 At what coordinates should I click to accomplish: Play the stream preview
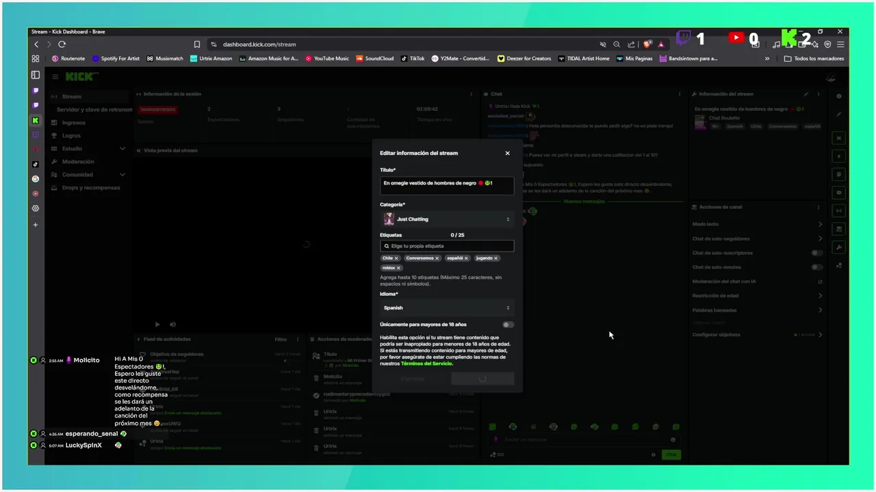157,325
